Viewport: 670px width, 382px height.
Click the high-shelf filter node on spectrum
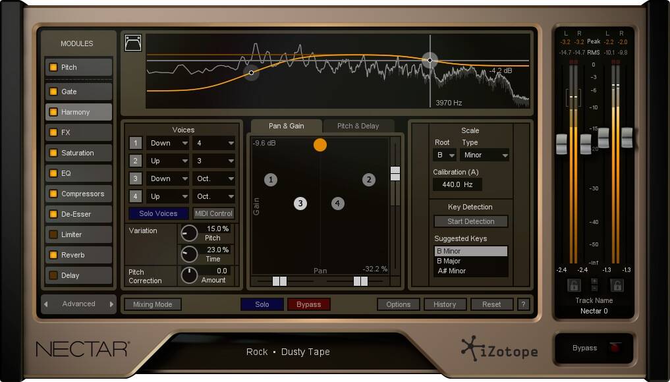coord(430,60)
